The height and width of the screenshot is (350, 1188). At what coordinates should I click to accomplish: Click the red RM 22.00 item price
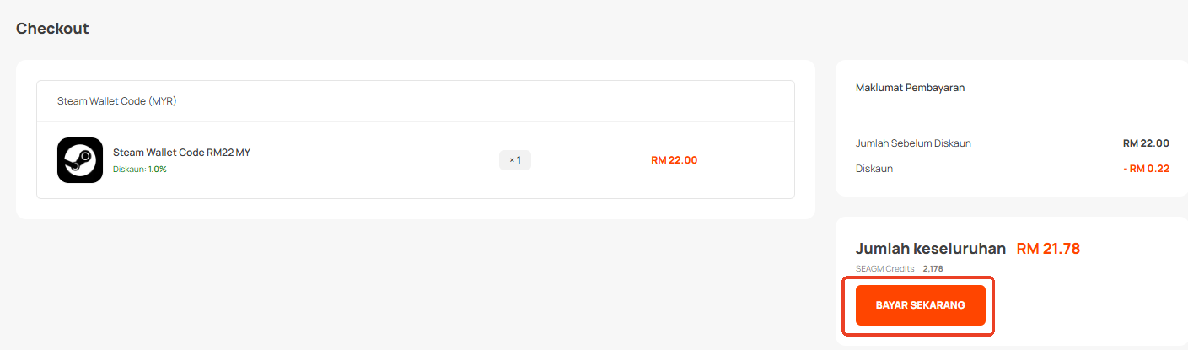[x=674, y=160]
